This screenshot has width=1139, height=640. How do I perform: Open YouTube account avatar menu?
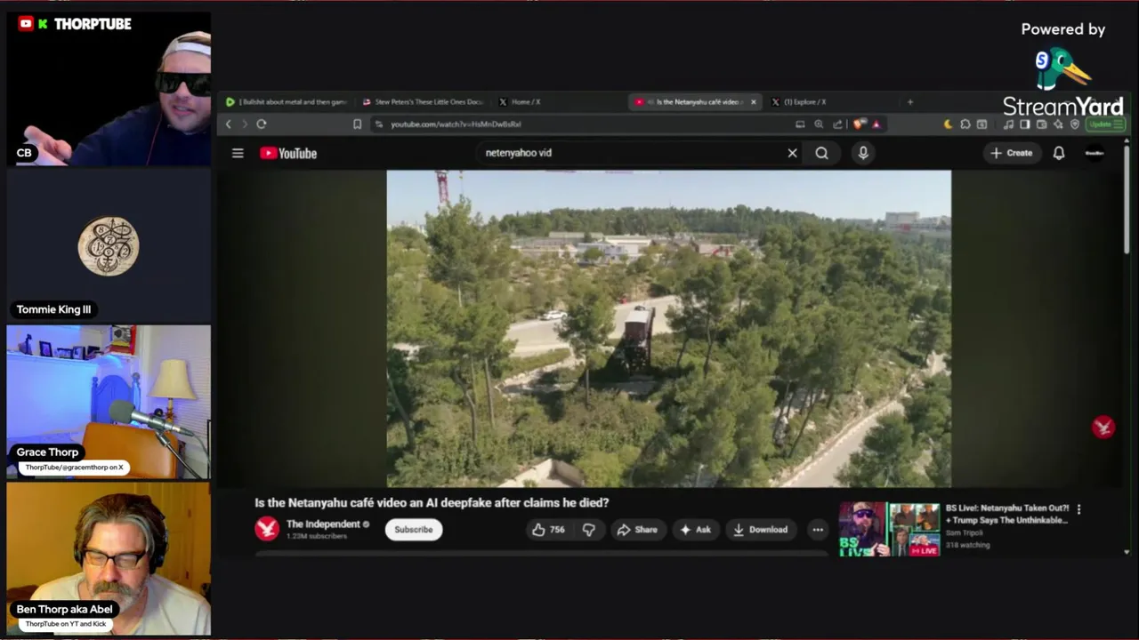(x=1095, y=153)
